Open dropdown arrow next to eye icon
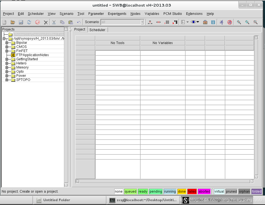Viewport: 265px width, 205px height. pyautogui.click(x=198, y=22)
